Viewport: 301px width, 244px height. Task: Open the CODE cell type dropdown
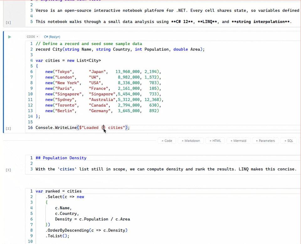pos(31,36)
